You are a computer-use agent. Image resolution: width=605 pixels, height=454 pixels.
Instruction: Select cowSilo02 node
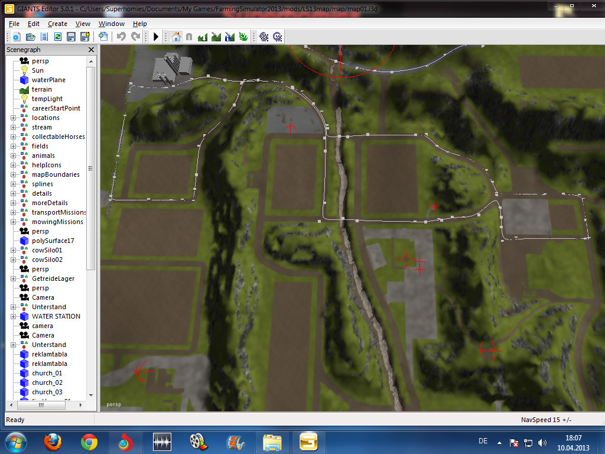pos(47,260)
